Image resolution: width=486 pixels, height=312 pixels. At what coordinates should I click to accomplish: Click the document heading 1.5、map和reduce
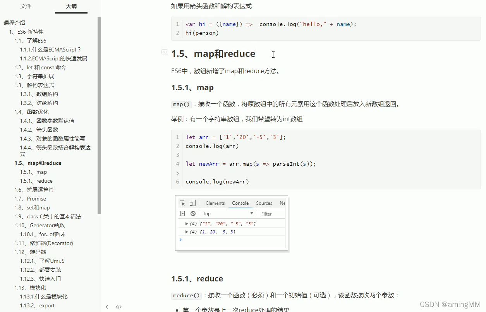click(213, 53)
